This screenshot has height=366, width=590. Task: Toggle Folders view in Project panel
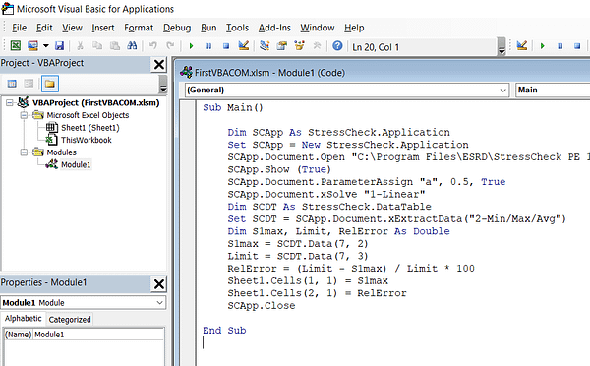[x=50, y=84]
